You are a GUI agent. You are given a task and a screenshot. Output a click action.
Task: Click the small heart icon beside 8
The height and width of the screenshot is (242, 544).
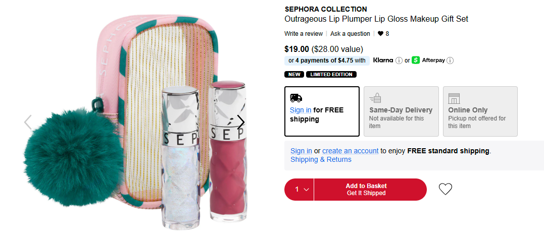click(380, 34)
